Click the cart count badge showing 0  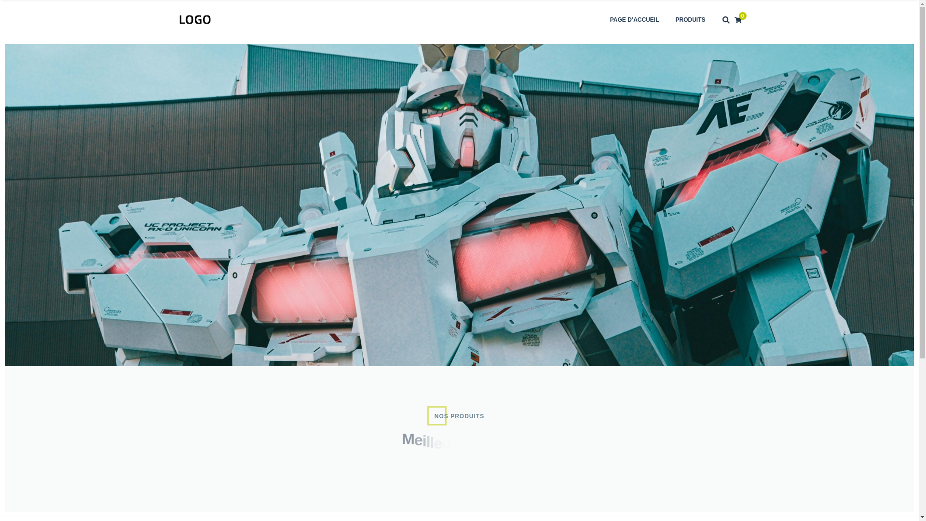[743, 16]
